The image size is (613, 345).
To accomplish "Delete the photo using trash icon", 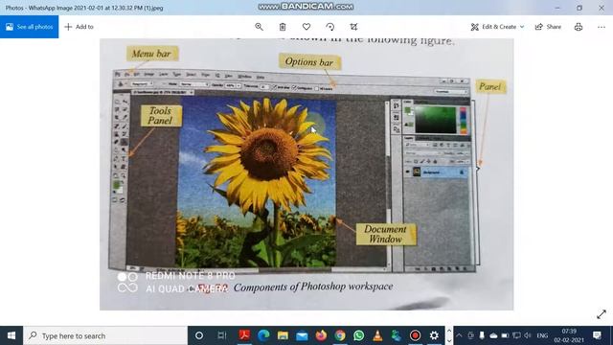I will (283, 27).
